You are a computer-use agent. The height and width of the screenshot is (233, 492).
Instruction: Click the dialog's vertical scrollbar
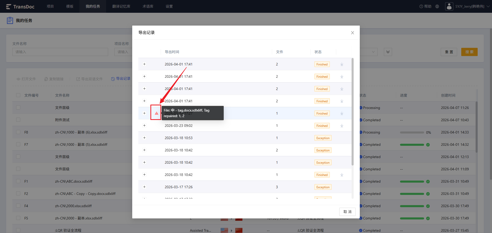353,112
